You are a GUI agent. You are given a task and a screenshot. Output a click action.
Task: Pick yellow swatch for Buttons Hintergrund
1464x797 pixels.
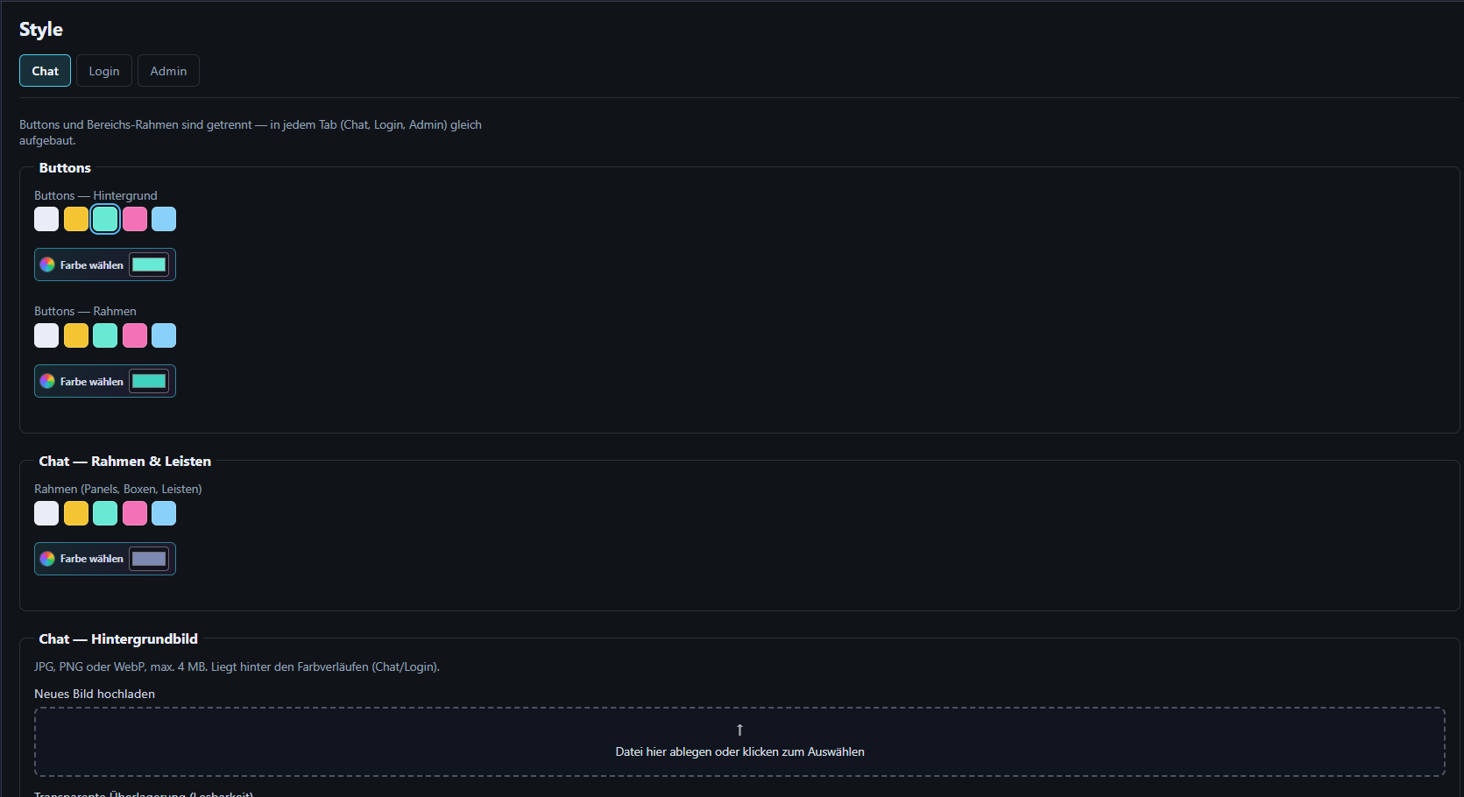(76, 219)
